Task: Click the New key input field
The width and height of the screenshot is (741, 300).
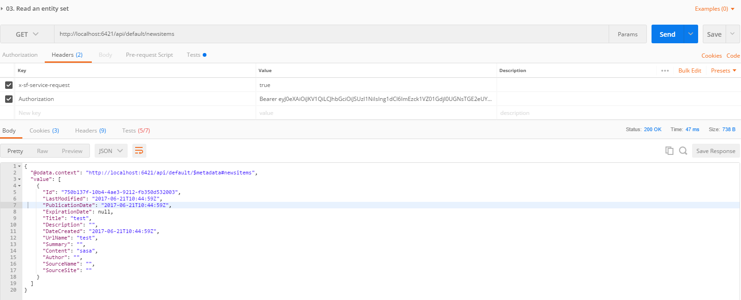Action: (x=136, y=113)
